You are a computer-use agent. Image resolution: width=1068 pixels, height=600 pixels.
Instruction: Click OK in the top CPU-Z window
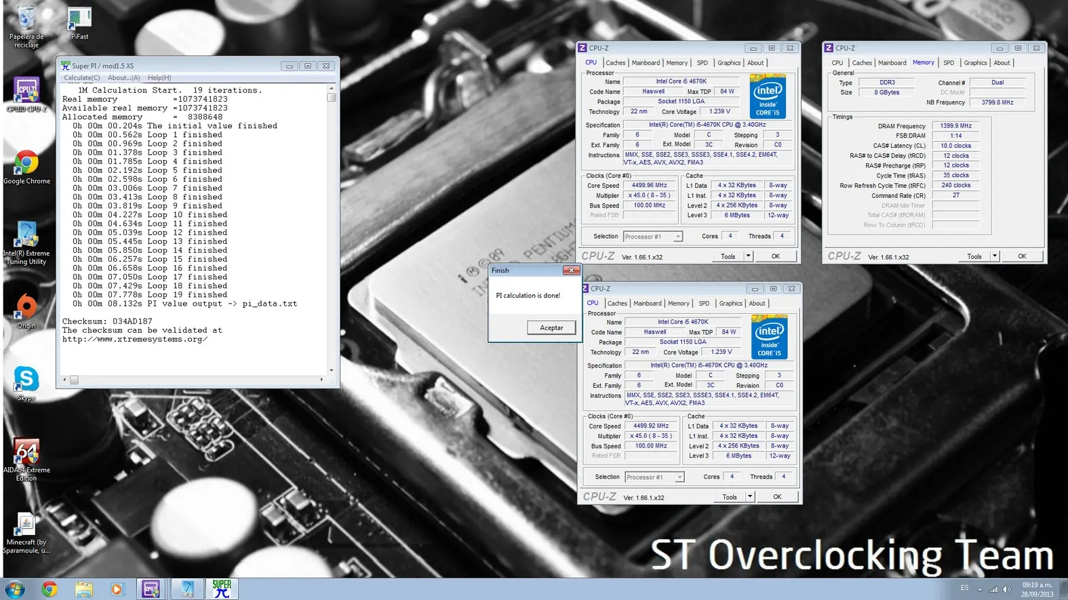coord(776,256)
